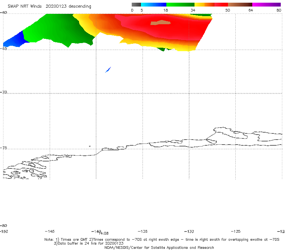Click the brown high-wind patch on the map
Image resolution: width=285 pixels, height=250 pixels.
[161, 23]
